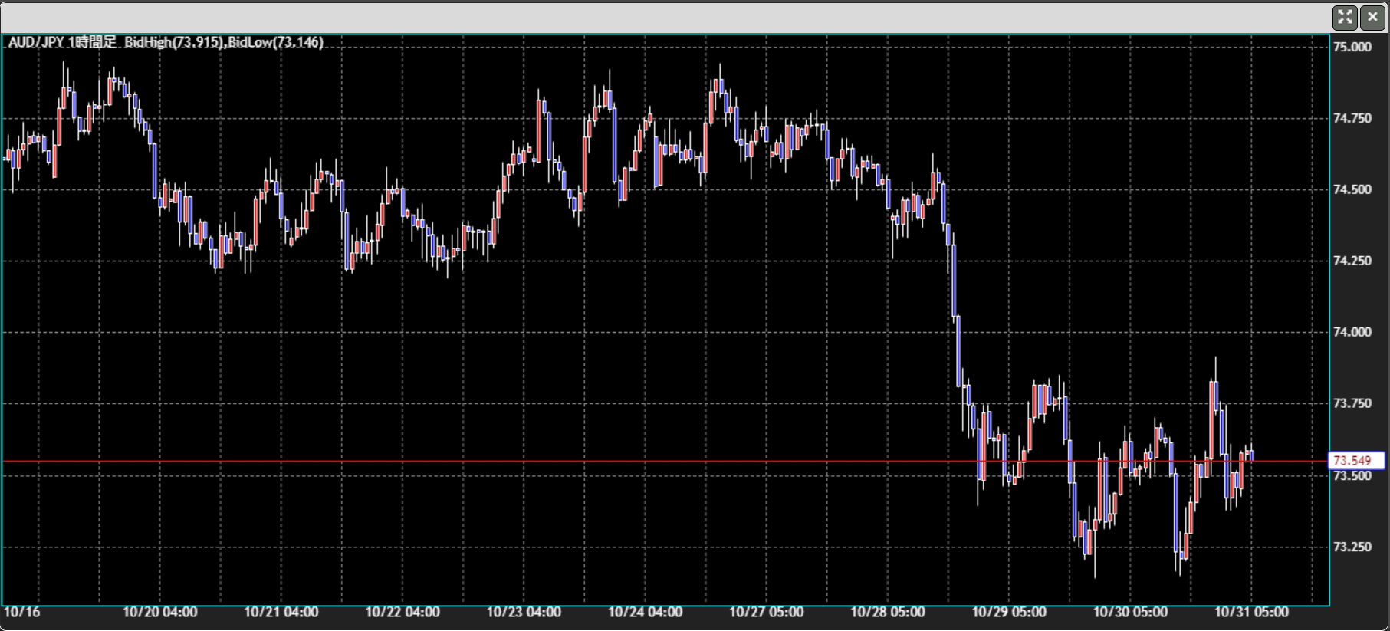
Task: Click the 10/21 04:00 time label
Action: tap(281, 613)
